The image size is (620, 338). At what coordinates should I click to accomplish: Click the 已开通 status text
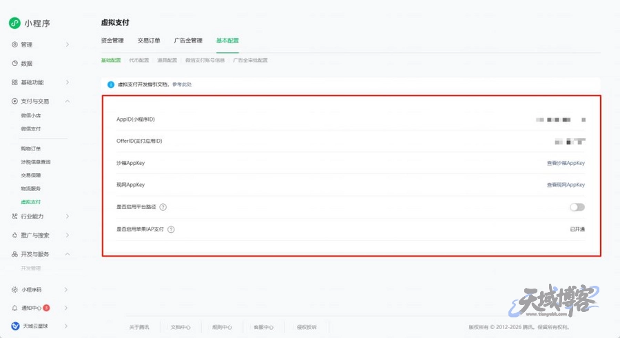[x=577, y=229]
